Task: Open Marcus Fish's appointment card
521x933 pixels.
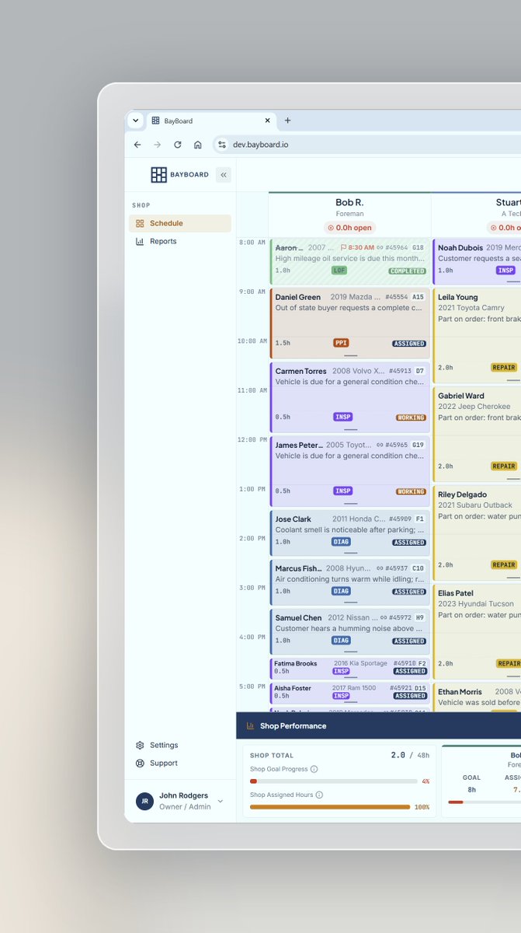Action: pyautogui.click(x=349, y=582)
